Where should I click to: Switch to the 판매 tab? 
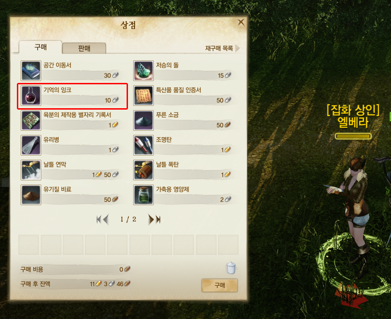click(84, 48)
